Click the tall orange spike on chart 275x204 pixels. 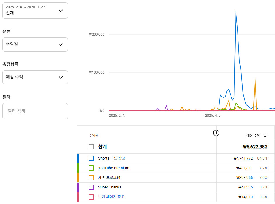point(255,79)
